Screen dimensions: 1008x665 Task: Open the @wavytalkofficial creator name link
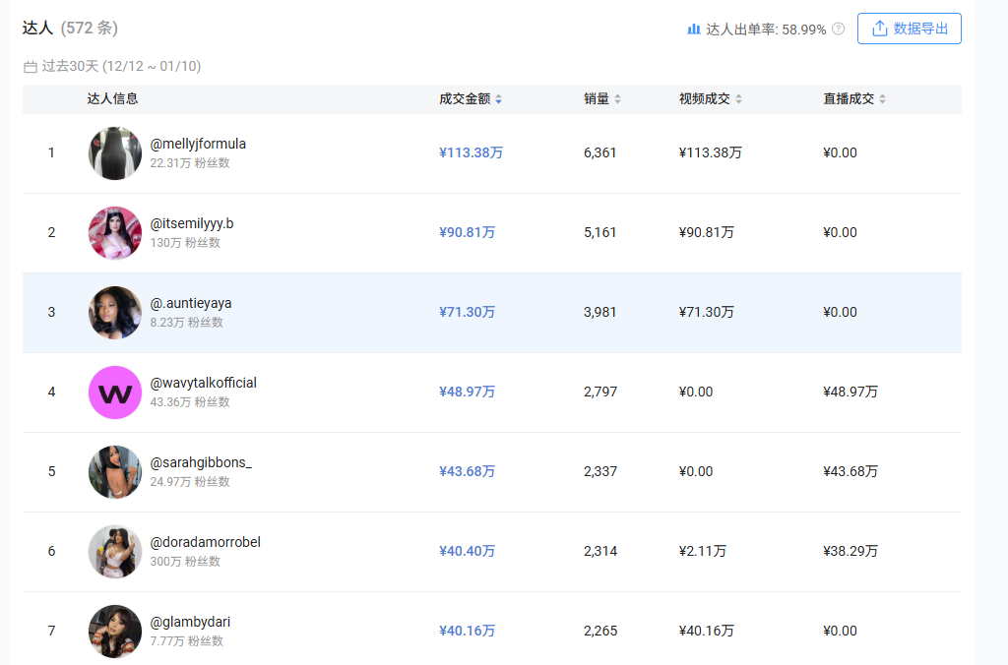pos(203,383)
